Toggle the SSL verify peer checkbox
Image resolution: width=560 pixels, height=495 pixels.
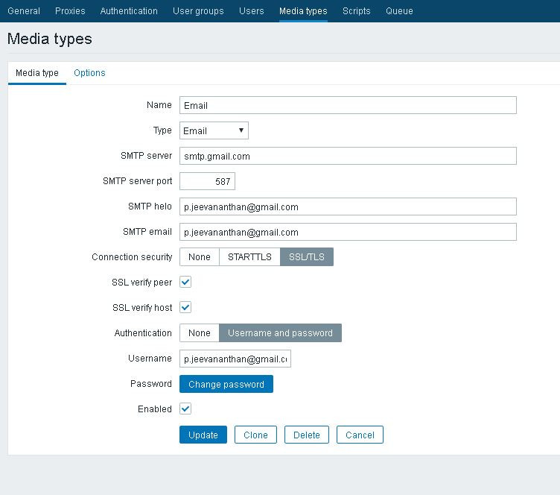(x=186, y=283)
